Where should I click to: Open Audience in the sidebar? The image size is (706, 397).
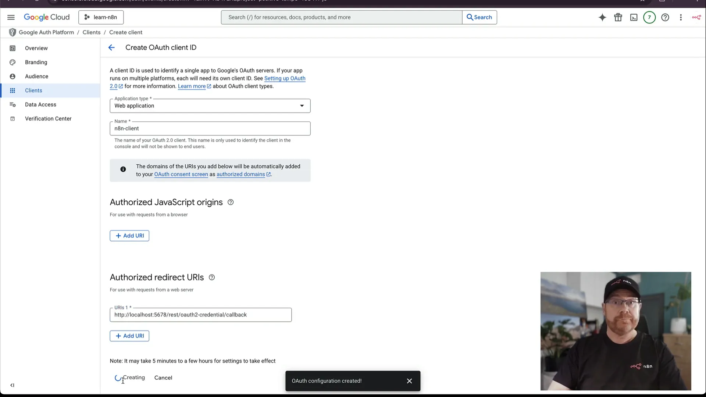pyautogui.click(x=50, y=76)
